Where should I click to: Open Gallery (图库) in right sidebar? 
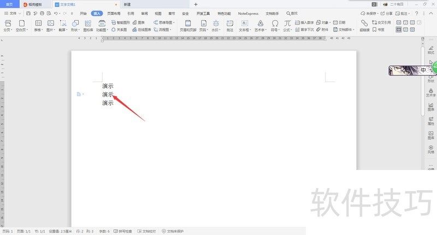431,135
